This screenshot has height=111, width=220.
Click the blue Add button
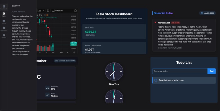tap(212, 71)
